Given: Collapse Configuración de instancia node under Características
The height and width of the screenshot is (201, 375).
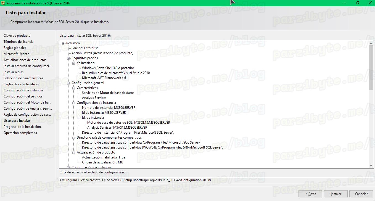Looking at the screenshot, I should click(x=74, y=103).
